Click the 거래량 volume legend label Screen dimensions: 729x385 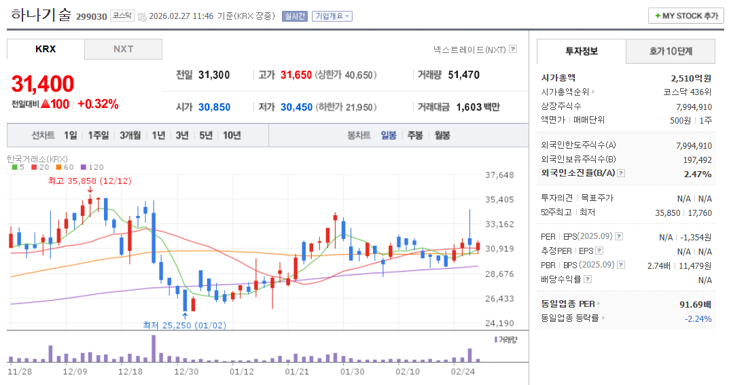(x=506, y=340)
